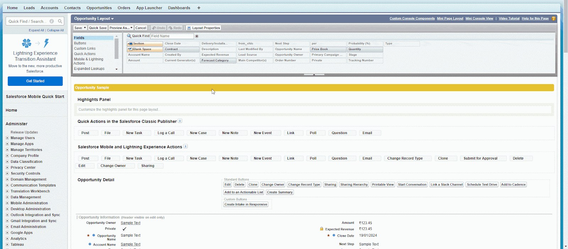
Task: Clear the Field Name quick find with X
Action: (x=197, y=36)
